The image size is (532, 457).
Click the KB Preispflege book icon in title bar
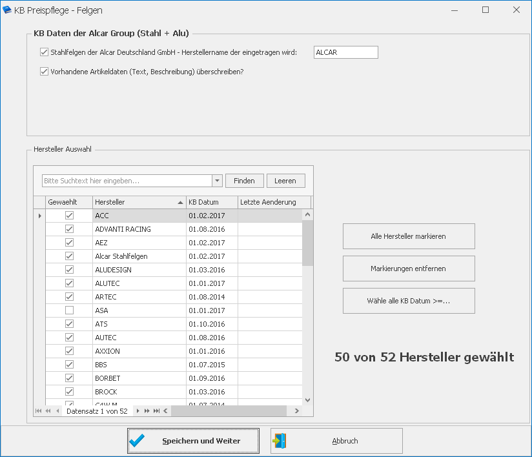coord(7,10)
